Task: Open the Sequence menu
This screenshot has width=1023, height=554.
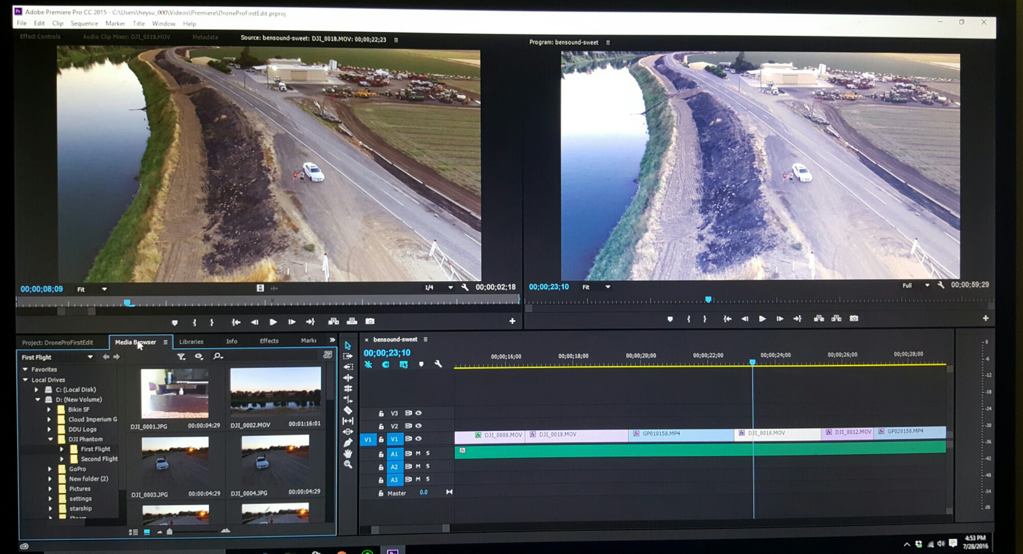Action: [x=84, y=24]
